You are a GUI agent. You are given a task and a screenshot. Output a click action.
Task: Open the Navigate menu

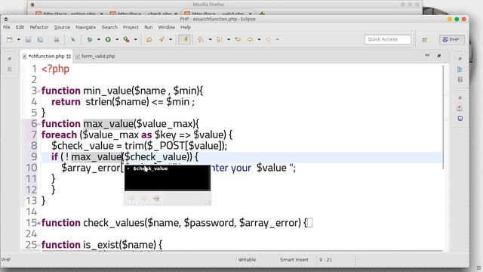click(85, 27)
